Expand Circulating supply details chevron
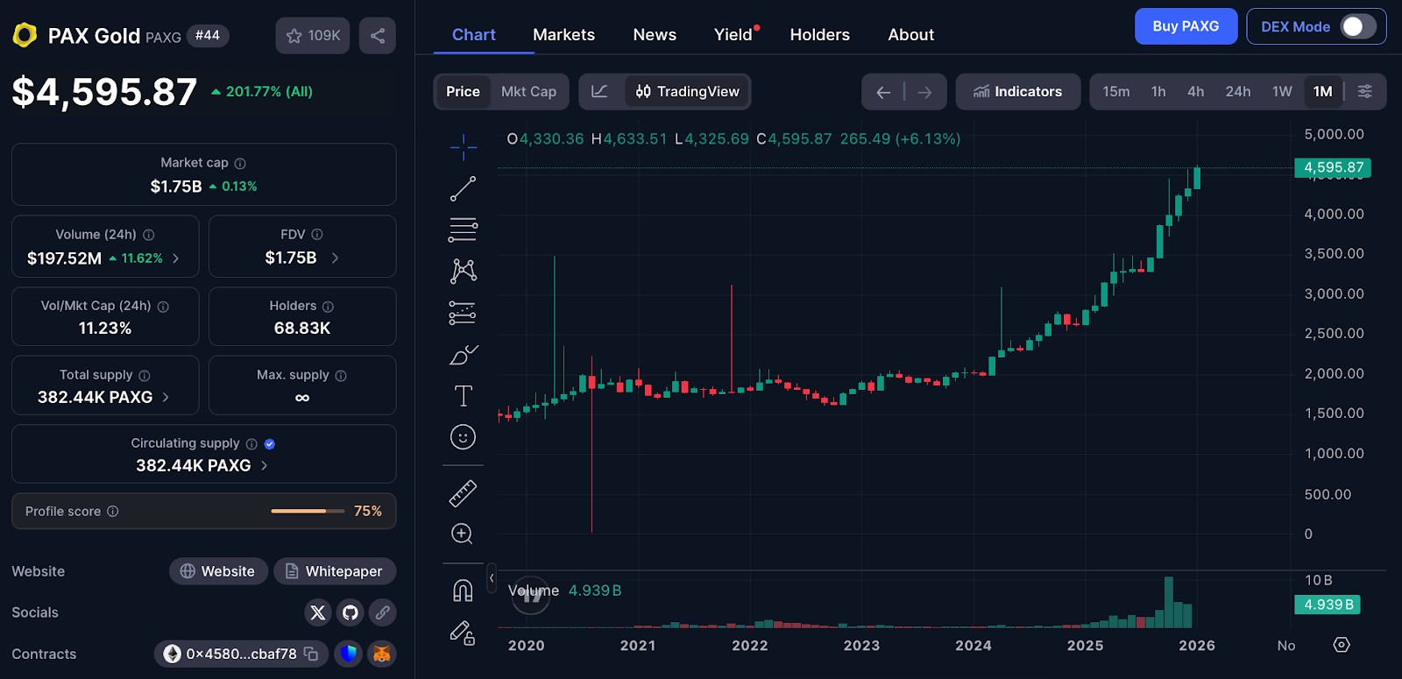Screen dimensions: 1402x679 (264, 466)
